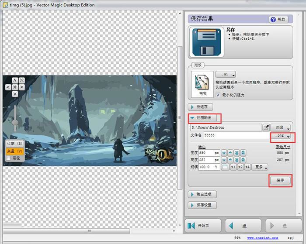Click the 高度 height input field

[209, 160]
